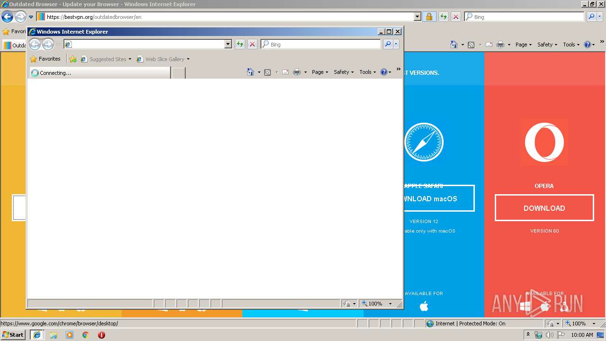Image resolution: width=606 pixels, height=341 pixels.
Task: Click taskbar clock 10:00 AM
Action: (x=582, y=335)
